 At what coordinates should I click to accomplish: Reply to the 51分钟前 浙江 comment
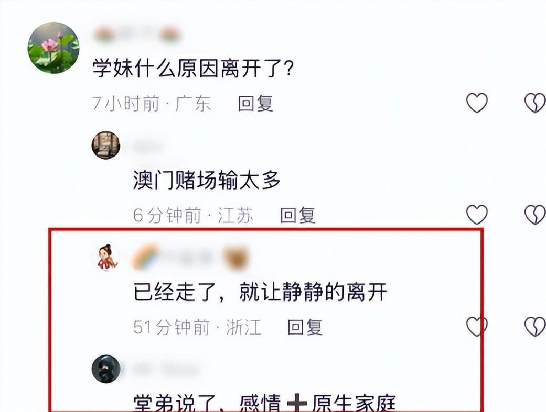305,327
